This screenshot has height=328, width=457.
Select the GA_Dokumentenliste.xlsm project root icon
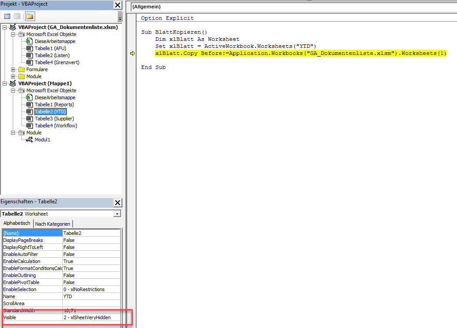click(x=13, y=27)
